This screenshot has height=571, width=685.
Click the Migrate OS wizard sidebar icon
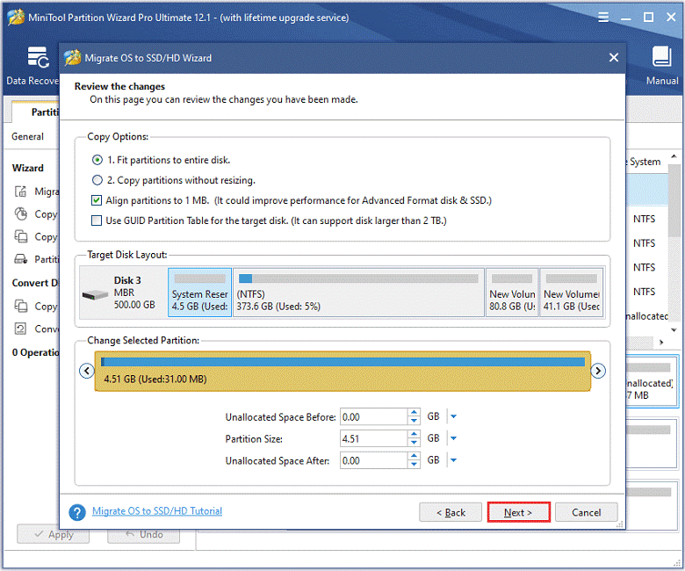(x=20, y=192)
